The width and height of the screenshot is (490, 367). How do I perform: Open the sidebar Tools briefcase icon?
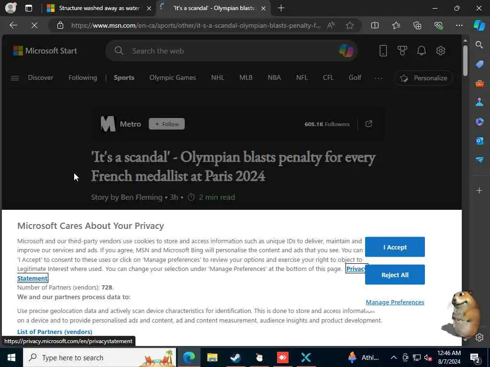tap(479, 83)
